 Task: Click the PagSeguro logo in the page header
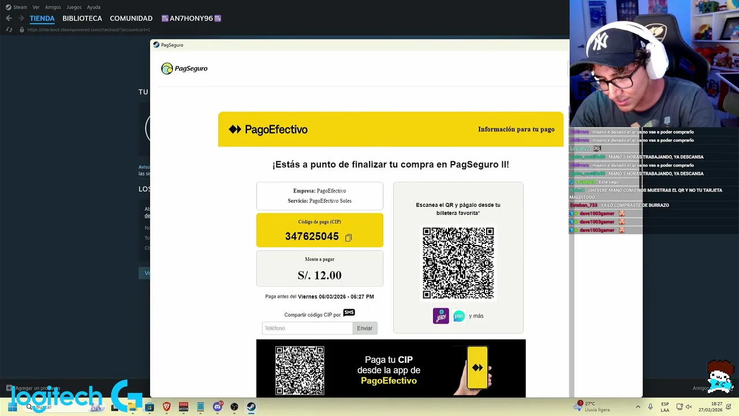(x=184, y=69)
